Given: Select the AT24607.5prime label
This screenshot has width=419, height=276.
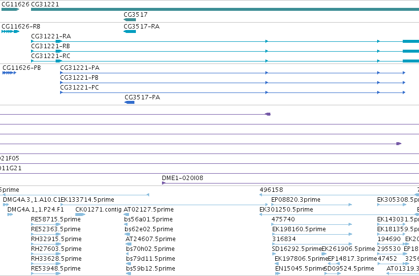Looking at the screenshot, I should 151,239.
